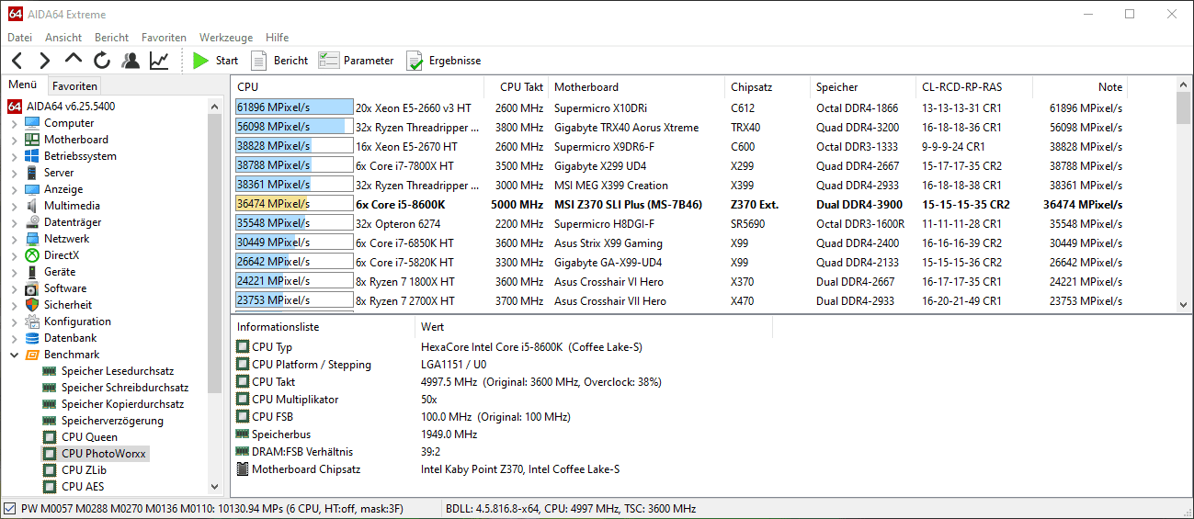Click the sidebar tree scroll down arrow

tap(215, 487)
